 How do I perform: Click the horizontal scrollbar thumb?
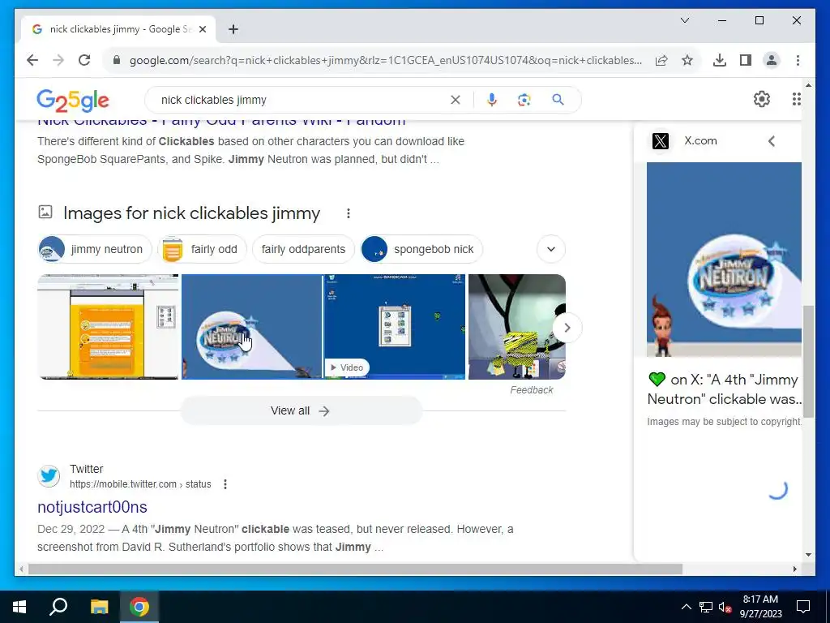pos(355,569)
